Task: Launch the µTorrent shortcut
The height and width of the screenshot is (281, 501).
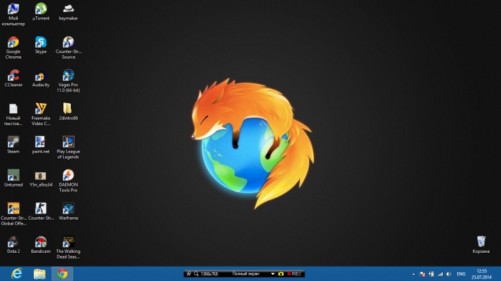Action: 41,12
